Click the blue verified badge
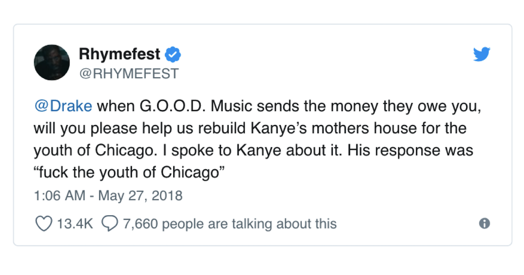The width and height of the screenshot is (524, 275). (174, 55)
